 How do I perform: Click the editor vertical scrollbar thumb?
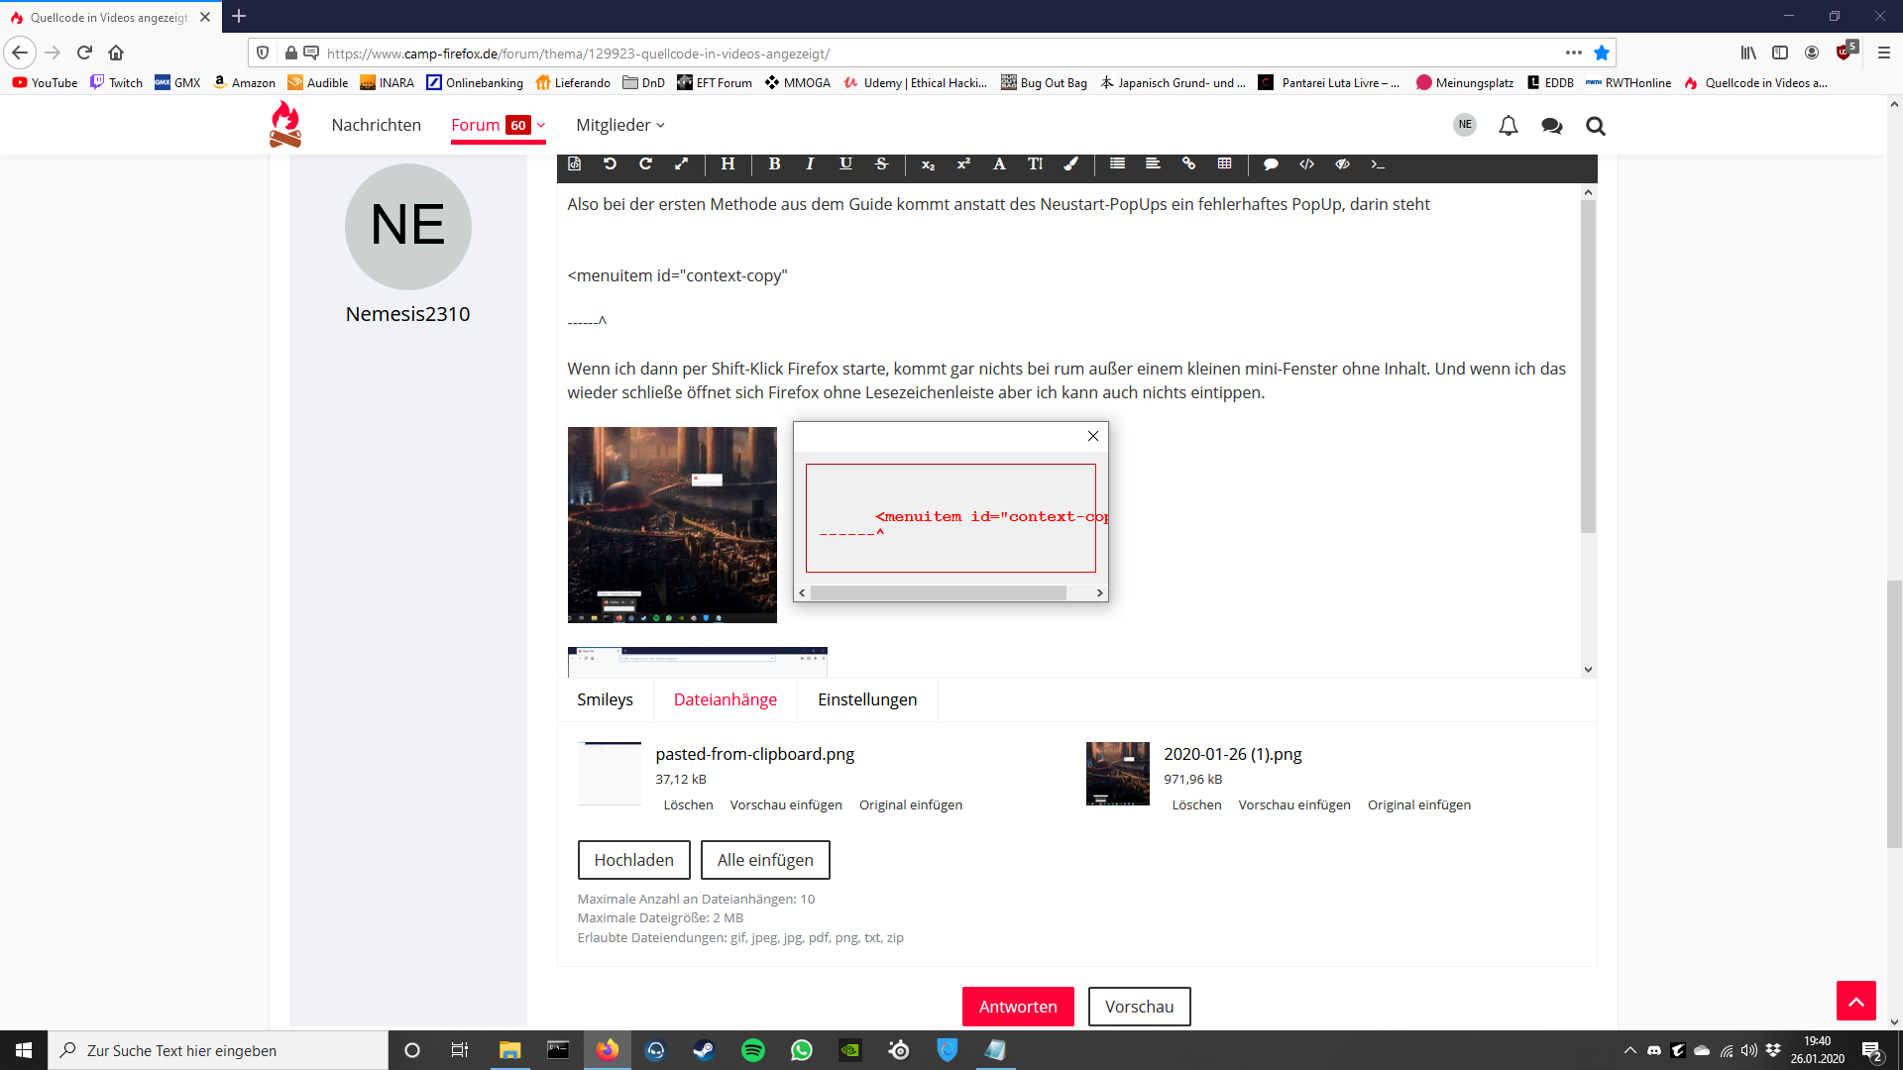click(x=1588, y=367)
